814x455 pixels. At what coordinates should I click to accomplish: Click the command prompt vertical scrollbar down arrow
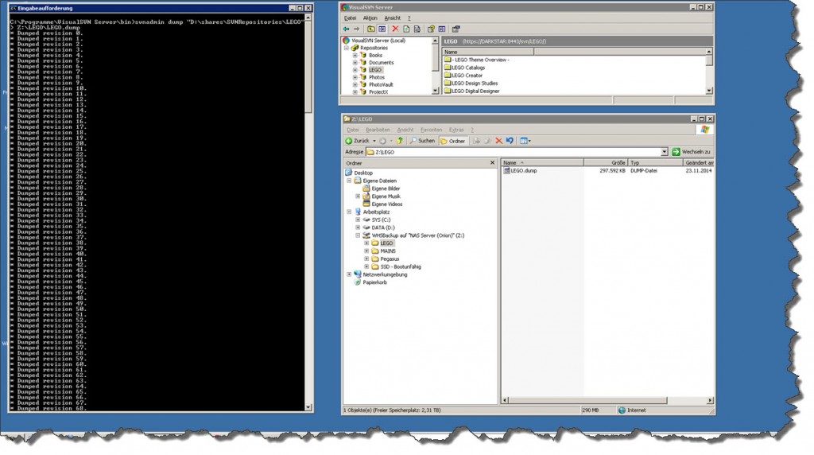pos(308,408)
